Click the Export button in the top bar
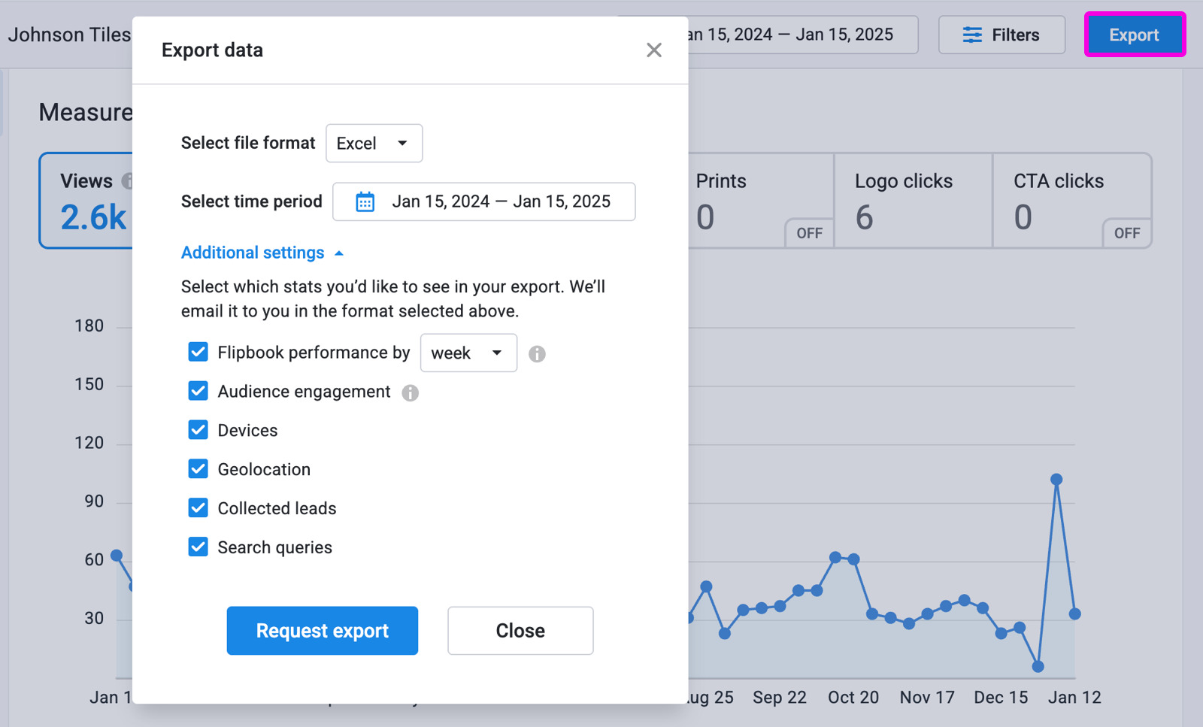 (x=1135, y=35)
